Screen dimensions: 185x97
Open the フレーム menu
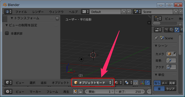pos(52,92)
